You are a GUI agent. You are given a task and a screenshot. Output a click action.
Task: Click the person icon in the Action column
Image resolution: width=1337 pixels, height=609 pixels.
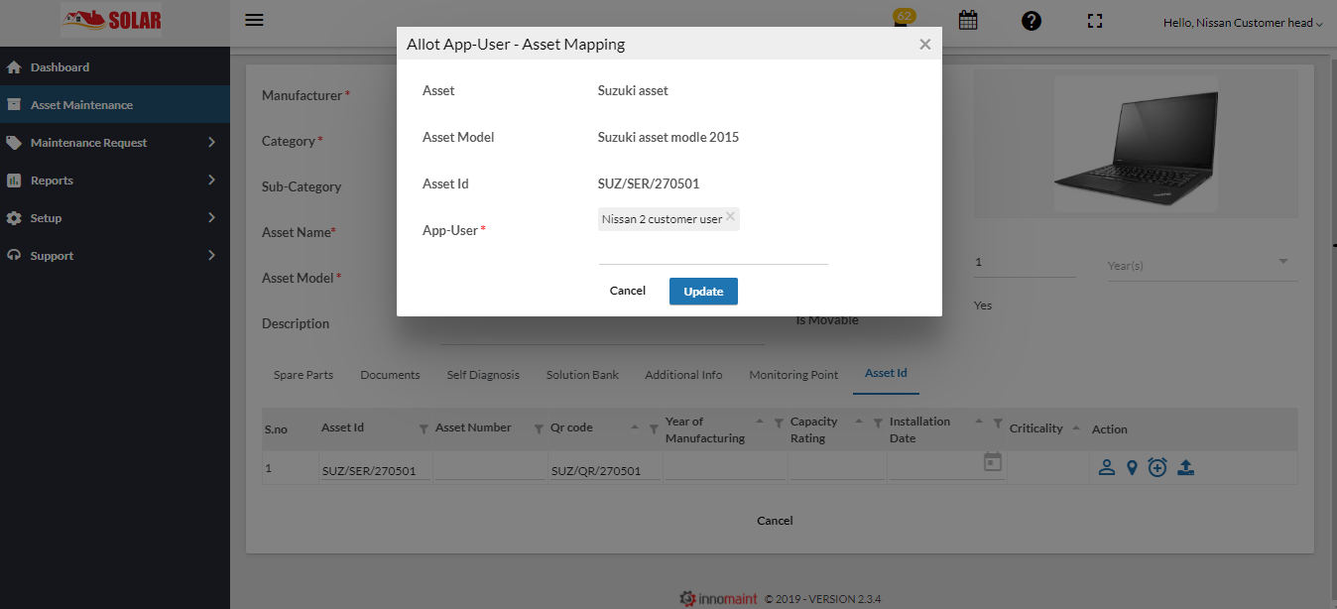[1106, 466]
